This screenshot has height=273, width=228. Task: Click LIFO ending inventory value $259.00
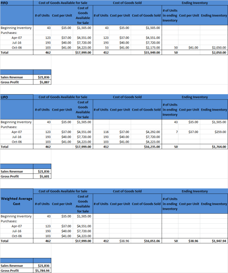[220, 132]
